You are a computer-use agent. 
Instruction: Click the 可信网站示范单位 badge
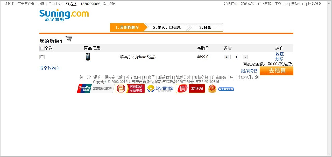tap(130, 89)
